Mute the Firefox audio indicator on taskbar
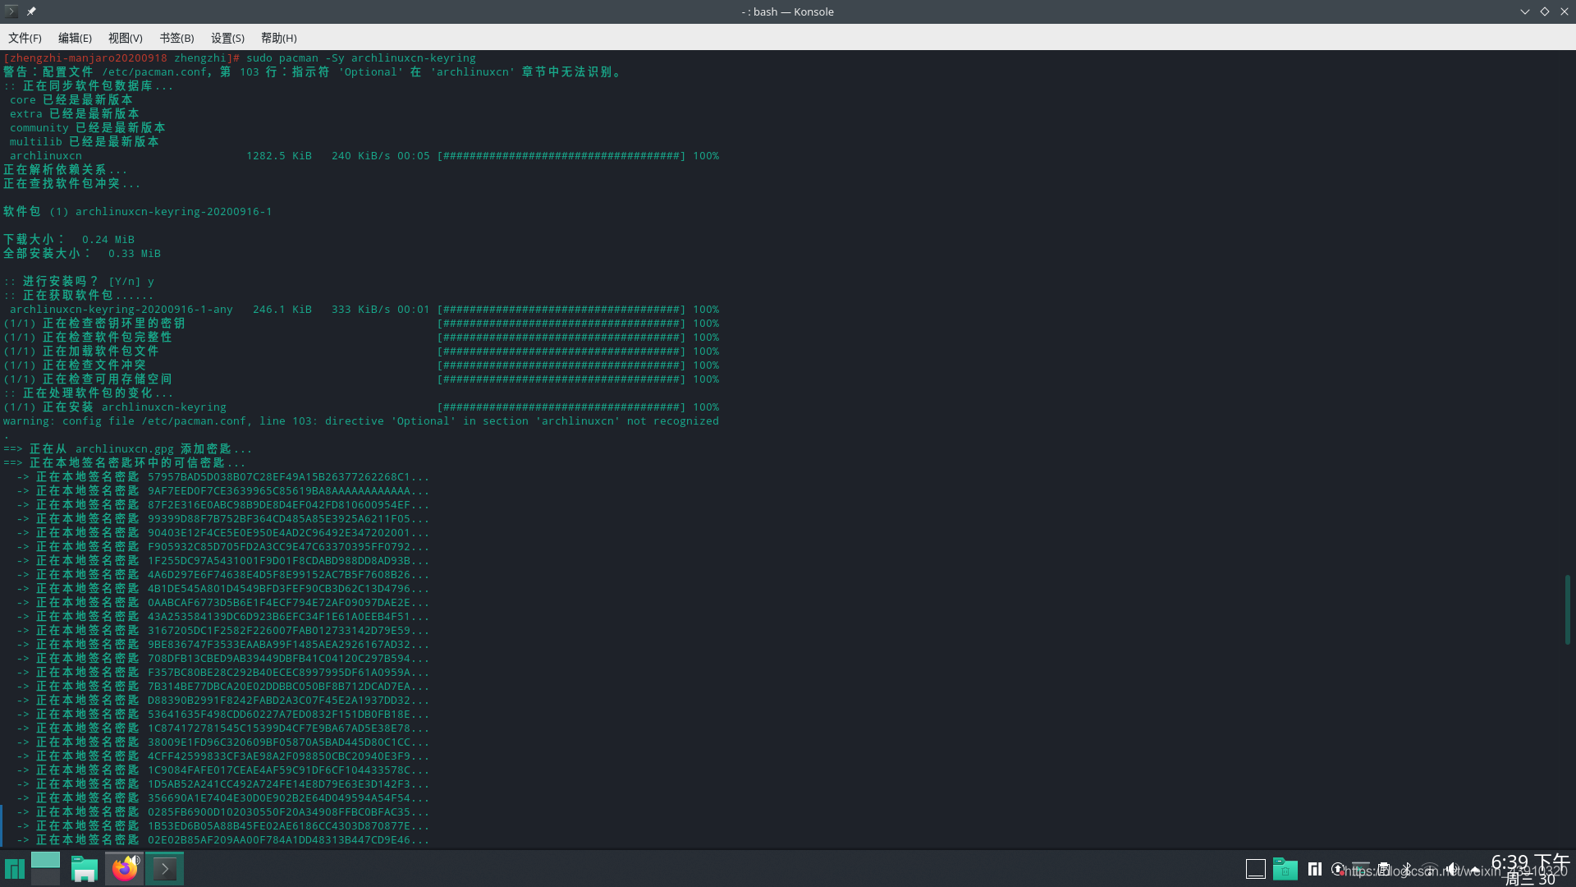 (136, 860)
